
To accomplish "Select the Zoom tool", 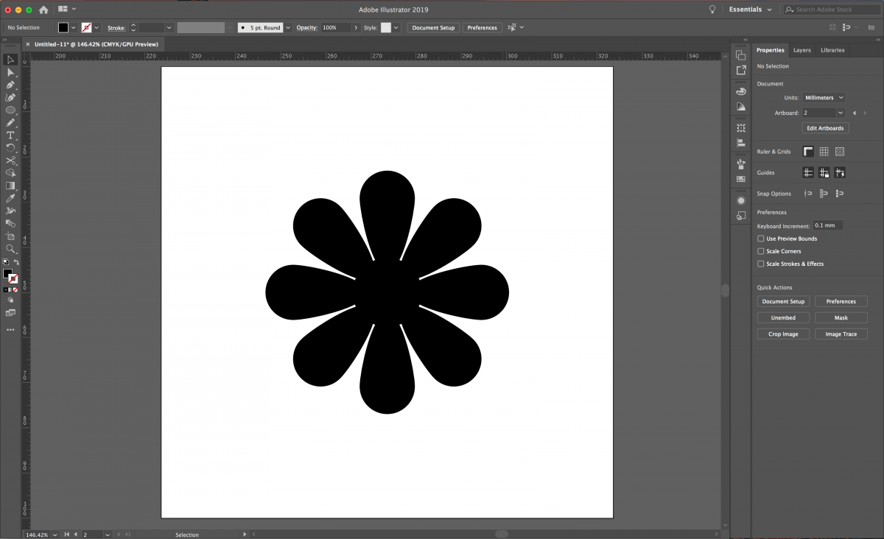I will pyautogui.click(x=10, y=249).
